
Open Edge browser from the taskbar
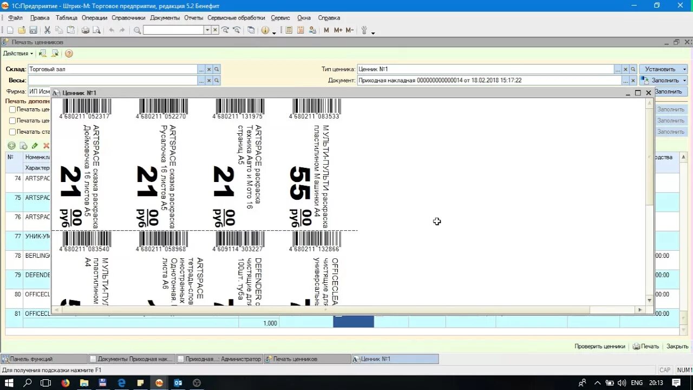point(121,382)
